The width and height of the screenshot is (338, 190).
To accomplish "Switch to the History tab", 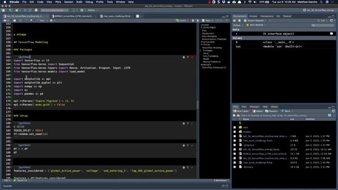I will [x=253, y=16].
